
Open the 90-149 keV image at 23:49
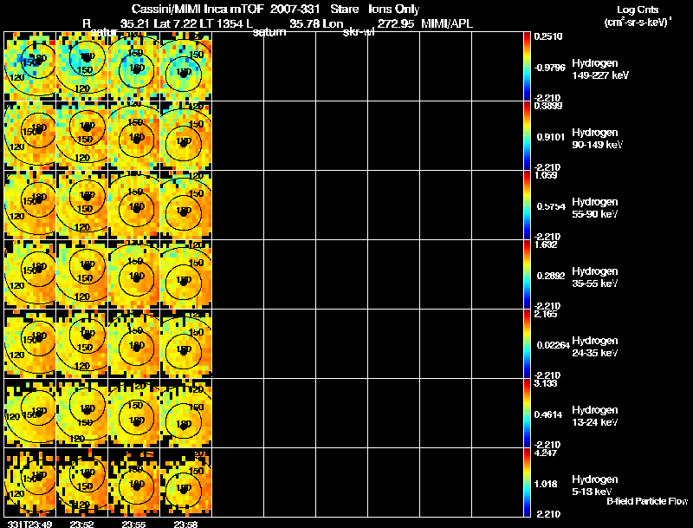click(x=30, y=136)
